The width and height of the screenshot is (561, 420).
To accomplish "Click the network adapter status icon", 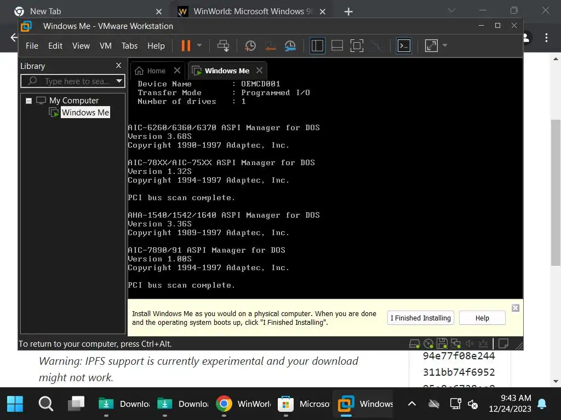I will [x=455, y=343].
